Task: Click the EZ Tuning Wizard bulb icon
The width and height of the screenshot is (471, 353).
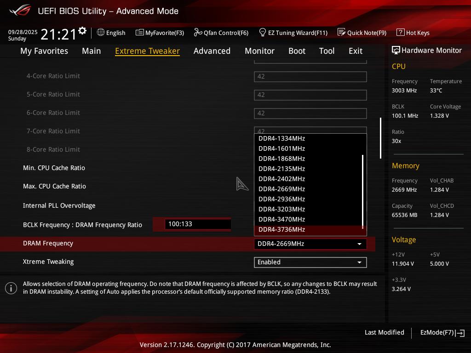Action: coord(262,32)
